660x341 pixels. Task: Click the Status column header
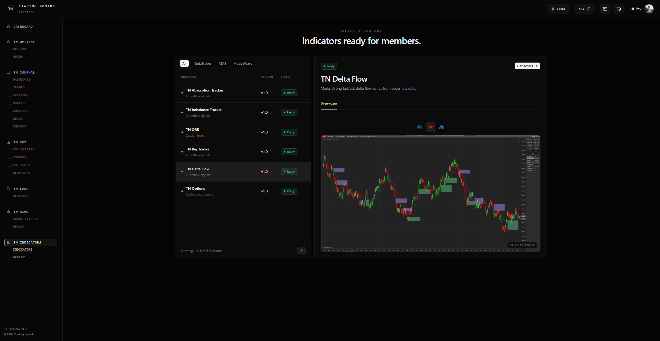point(286,77)
